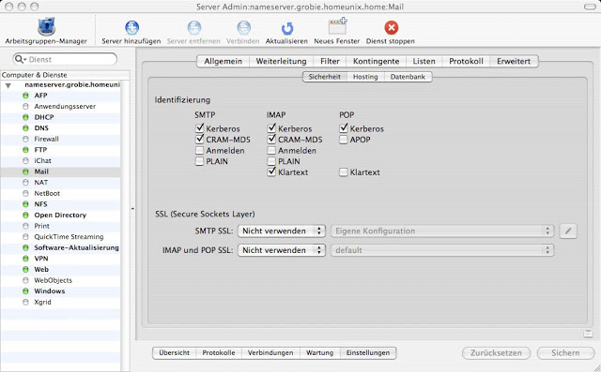Screen dimensions: 601x372
Task: Select the Datenbank sub-tab
Action: click(408, 77)
